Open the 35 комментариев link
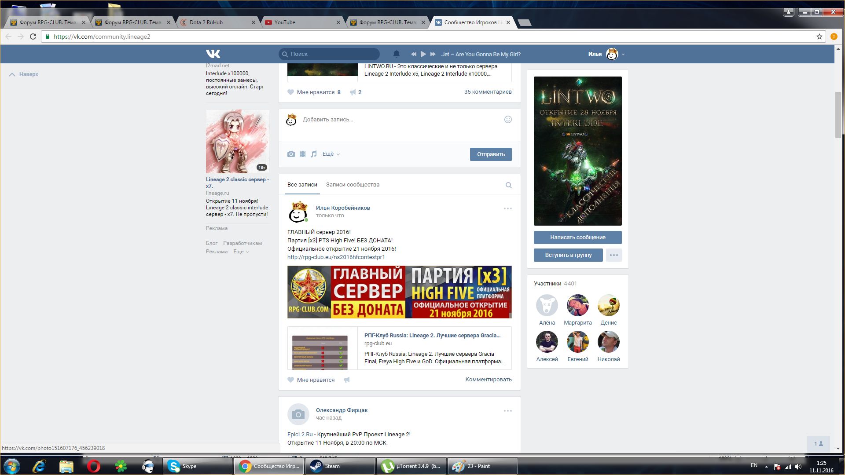Viewport: 845px width, 475px height. [488, 92]
